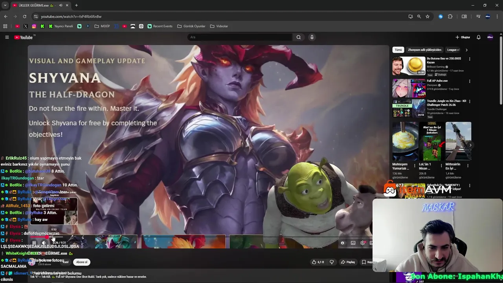Show next Shorts with the arrow
This screenshot has height=283, width=503.
point(470,145)
